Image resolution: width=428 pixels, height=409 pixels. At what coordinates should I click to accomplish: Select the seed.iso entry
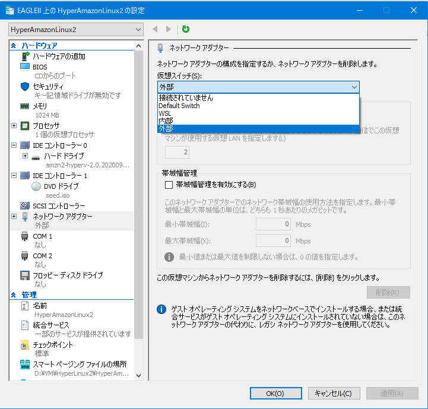[58, 195]
